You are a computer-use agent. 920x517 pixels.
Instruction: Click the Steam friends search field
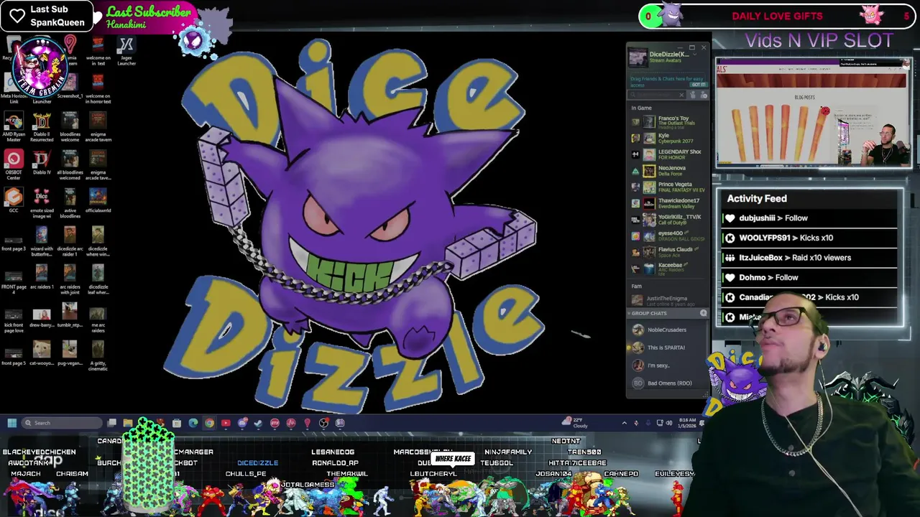pyautogui.click(x=657, y=95)
